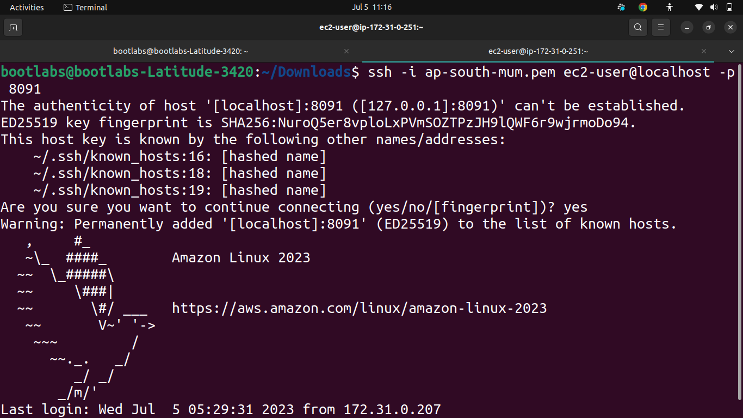Switch to bootlabs@bootlabs-Latitude-3420 tab
The image size is (743, 418).
181,51
